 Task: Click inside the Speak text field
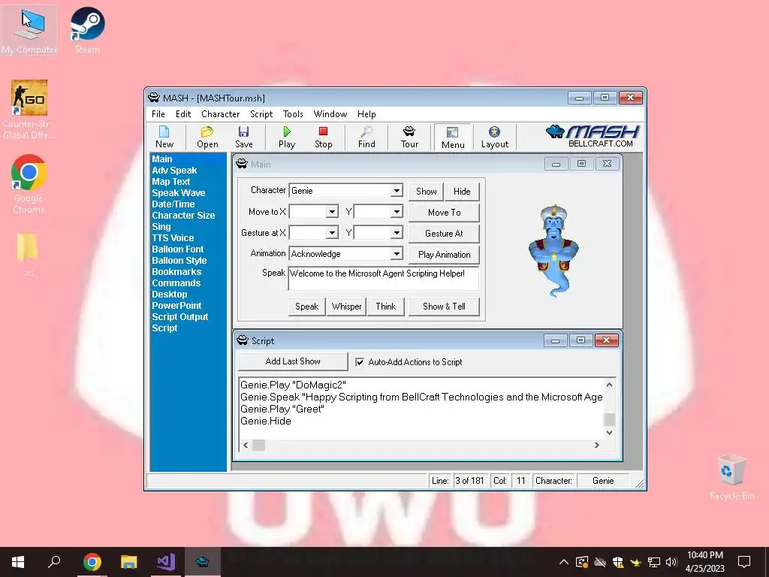(384, 278)
